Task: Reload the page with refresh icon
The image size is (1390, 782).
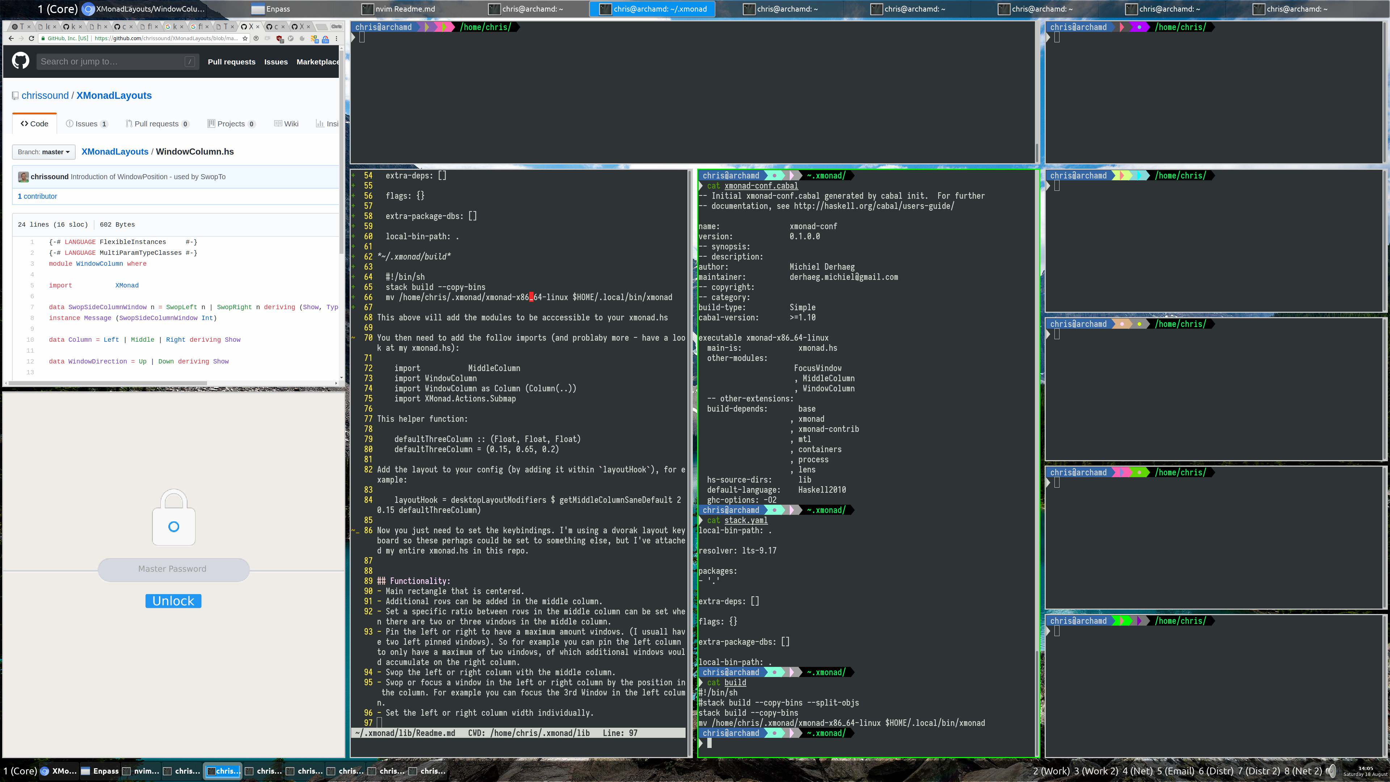Action: [31, 38]
